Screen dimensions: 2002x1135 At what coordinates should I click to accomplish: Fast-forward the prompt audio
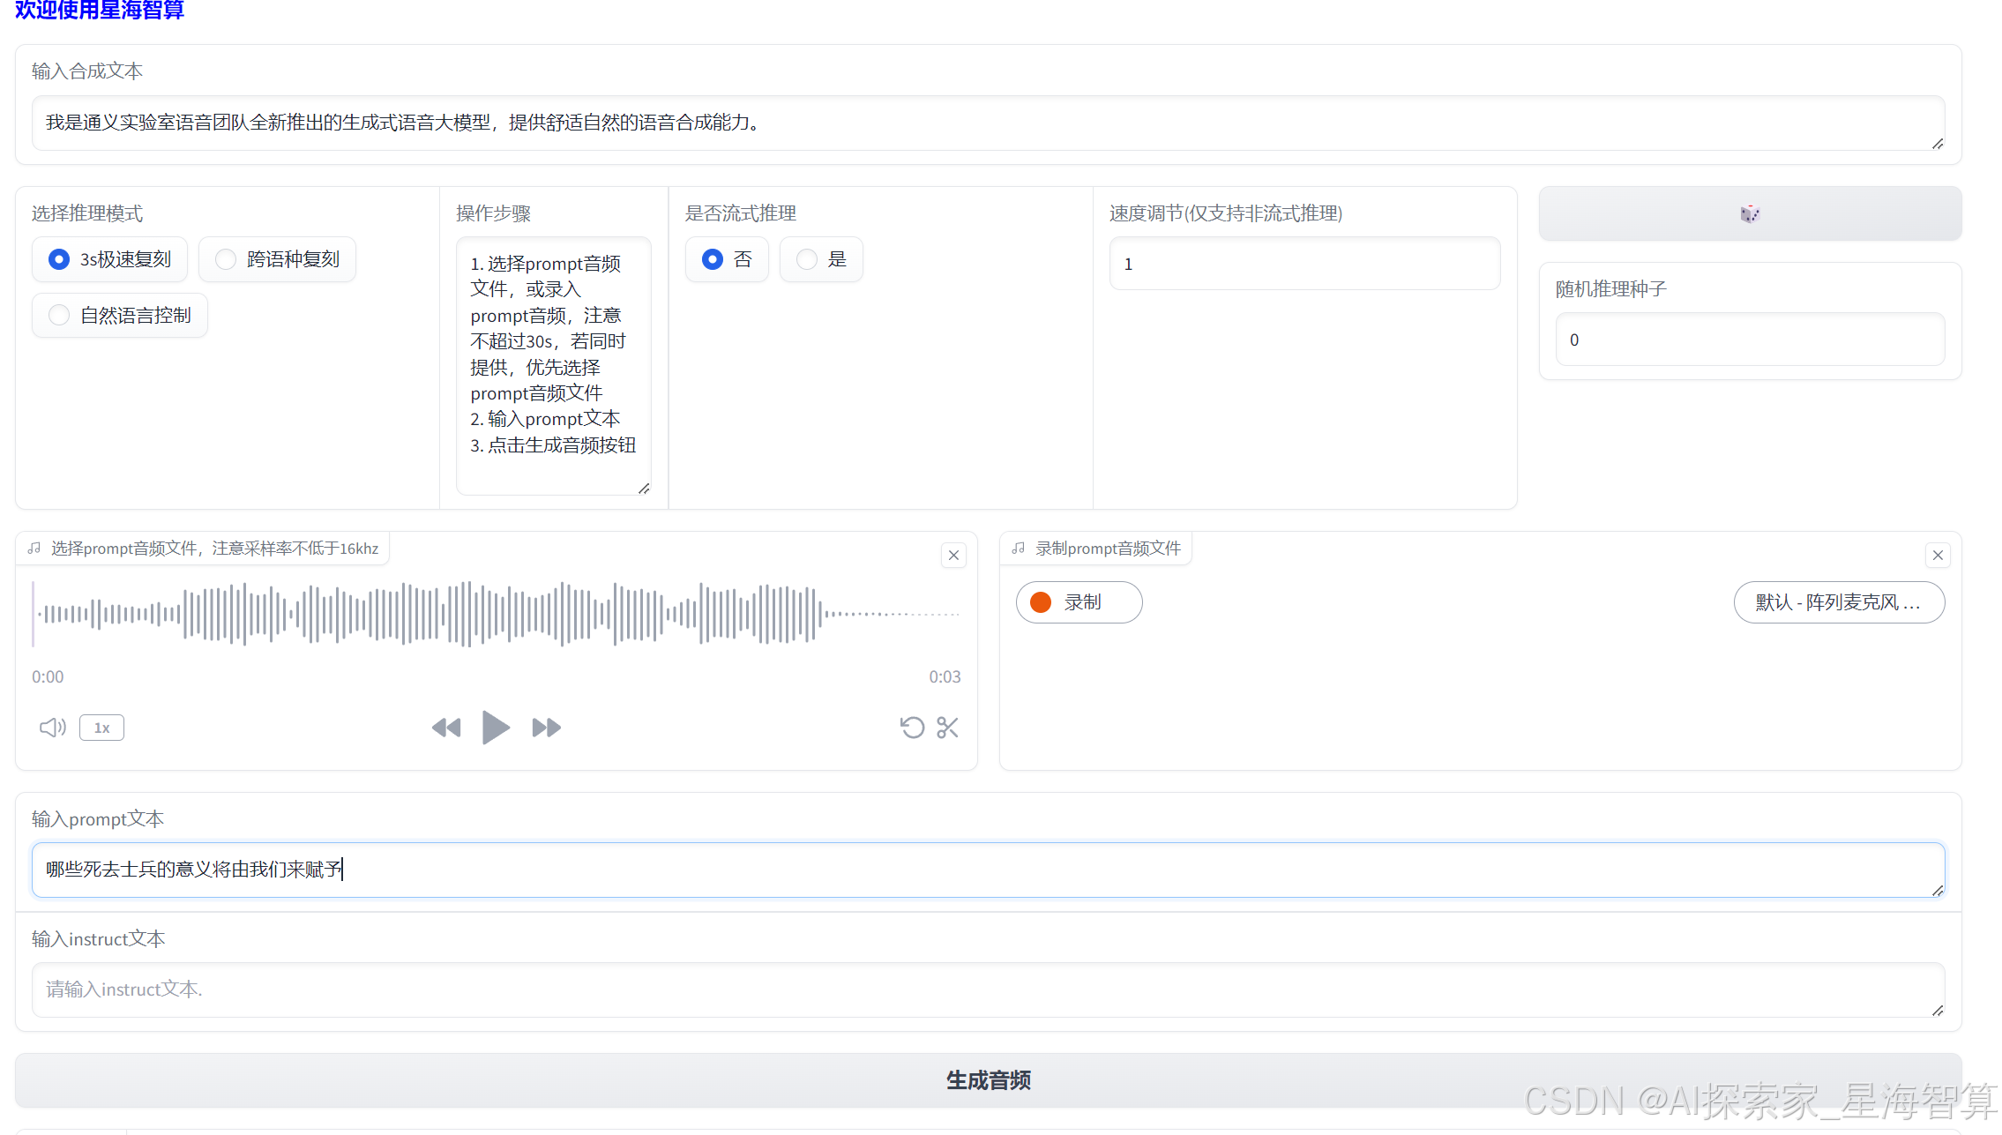[546, 728]
